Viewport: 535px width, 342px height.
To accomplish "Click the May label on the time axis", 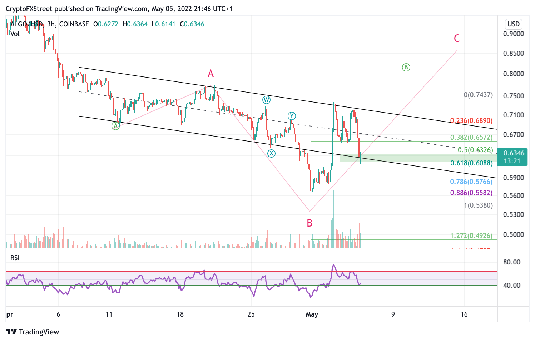I will (311, 315).
